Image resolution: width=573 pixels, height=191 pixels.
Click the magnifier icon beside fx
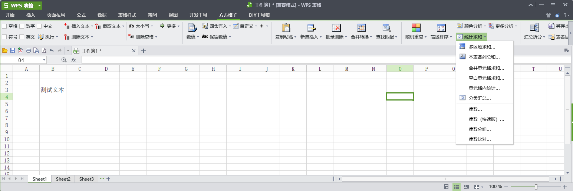click(x=64, y=60)
